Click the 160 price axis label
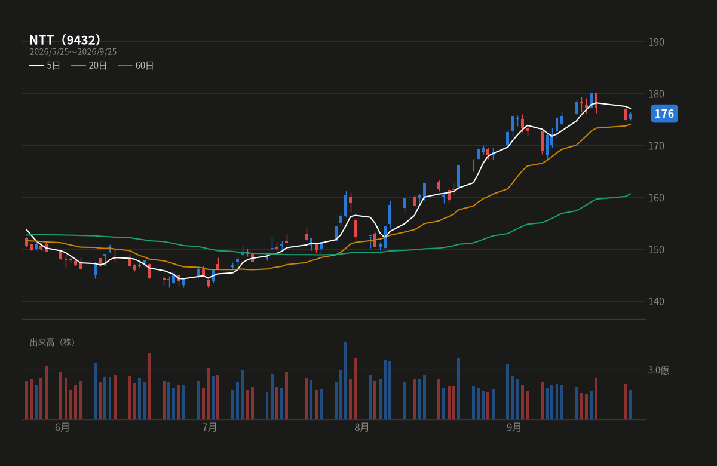Image resolution: width=717 pixels, height=466 pixels. point(656,198)
